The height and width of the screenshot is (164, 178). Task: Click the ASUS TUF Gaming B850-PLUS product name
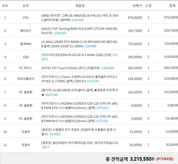point(79,31)
